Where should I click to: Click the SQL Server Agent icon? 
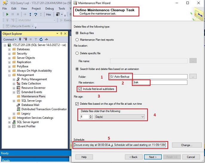(14, 122)
